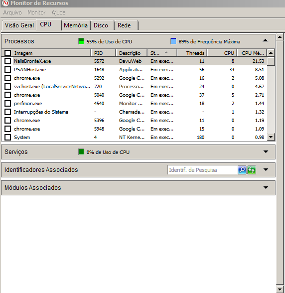Click the blue Frequência Máxima indicator square
The height and width of the screenshot is (293, 285).
coord(173,41)
